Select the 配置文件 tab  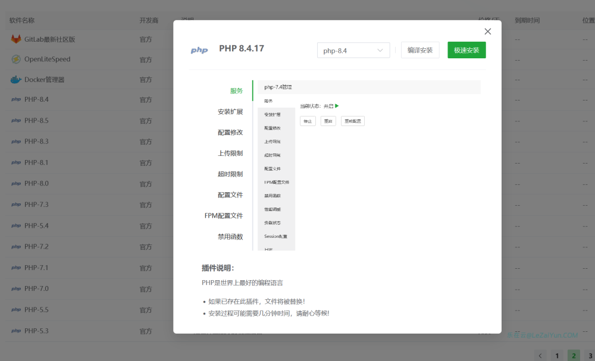(230, 195)
